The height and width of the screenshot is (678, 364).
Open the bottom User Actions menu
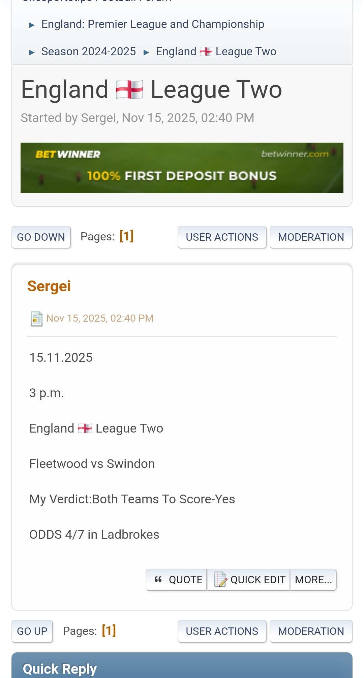point(222,631)
